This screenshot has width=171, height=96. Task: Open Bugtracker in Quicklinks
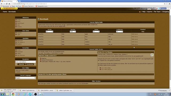pos(20,41)
